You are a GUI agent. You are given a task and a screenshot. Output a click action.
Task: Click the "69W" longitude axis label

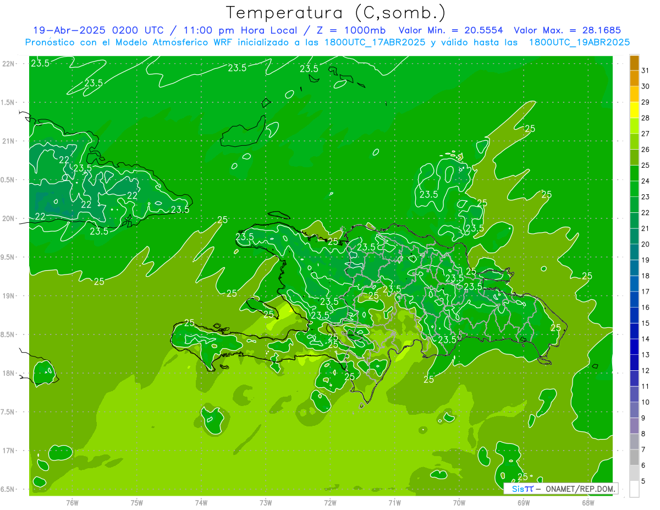coord(524,503)
